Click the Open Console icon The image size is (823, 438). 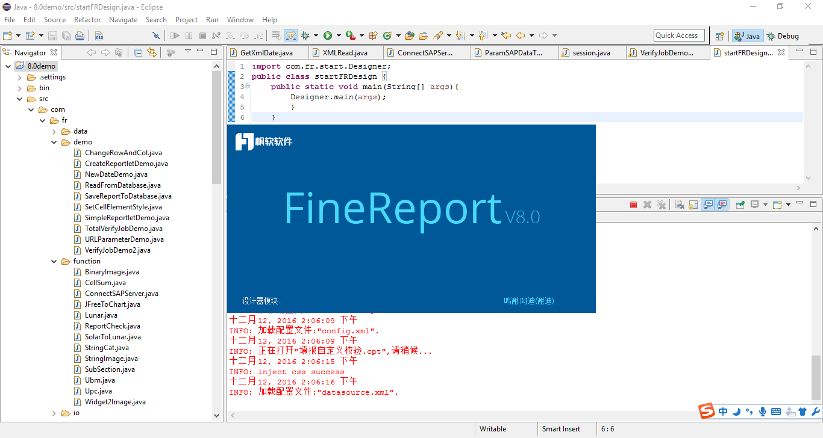[777, 205]
